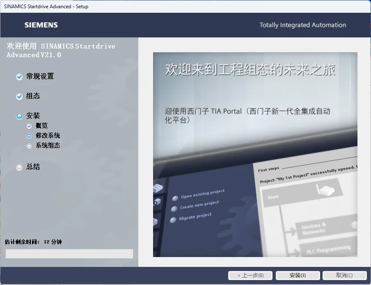Select the 系统组态 sub-step indicator icon

pyautogui.click(x=29, y=146)
